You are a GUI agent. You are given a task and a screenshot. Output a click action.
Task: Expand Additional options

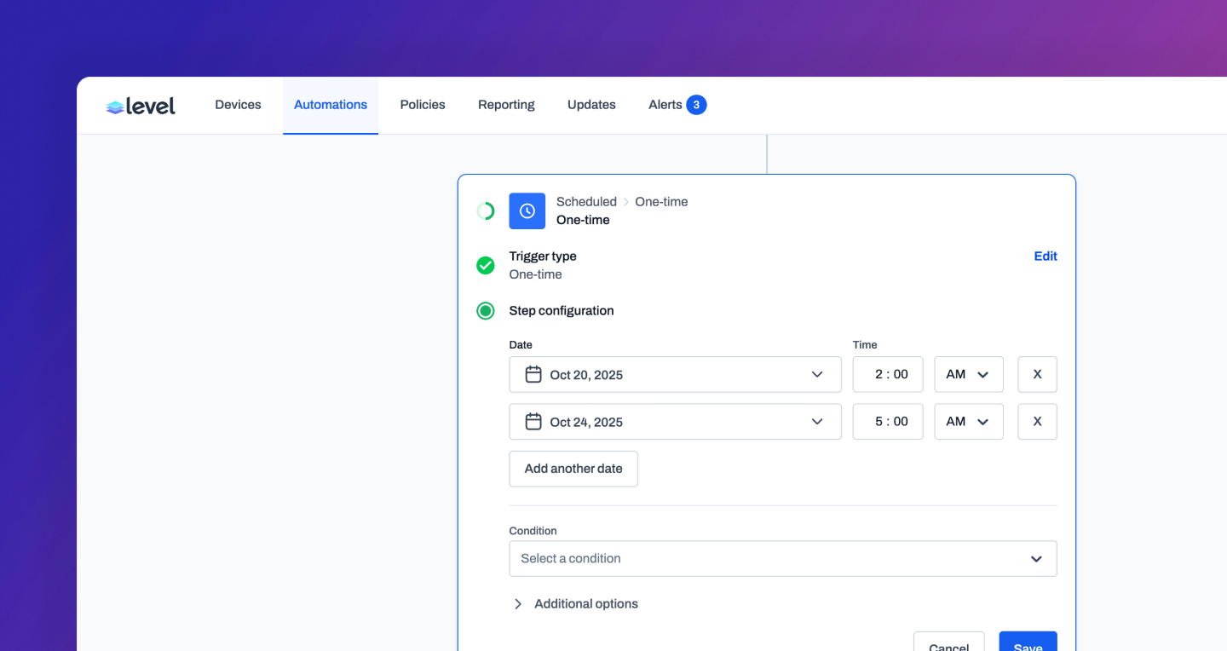pyautogui.click(x=575, y=603)
